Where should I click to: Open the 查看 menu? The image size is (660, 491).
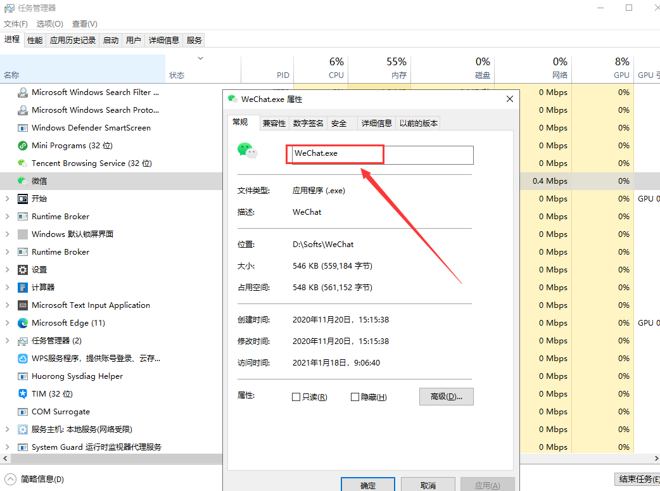(x=84, y=23)
